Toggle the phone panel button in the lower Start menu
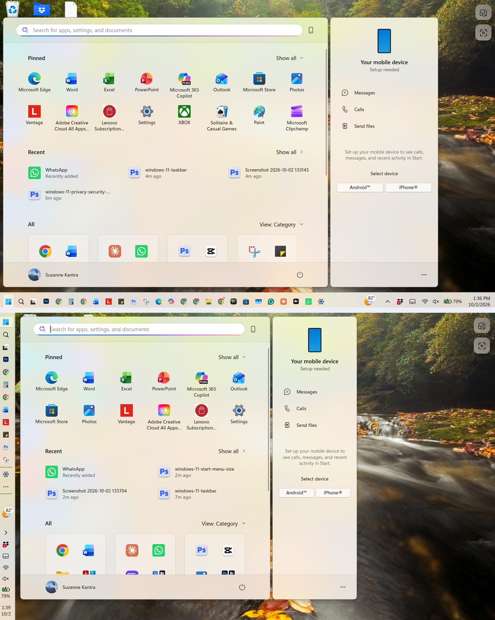The height and width of the screenshot is (620, 495). tap(253, 329)
